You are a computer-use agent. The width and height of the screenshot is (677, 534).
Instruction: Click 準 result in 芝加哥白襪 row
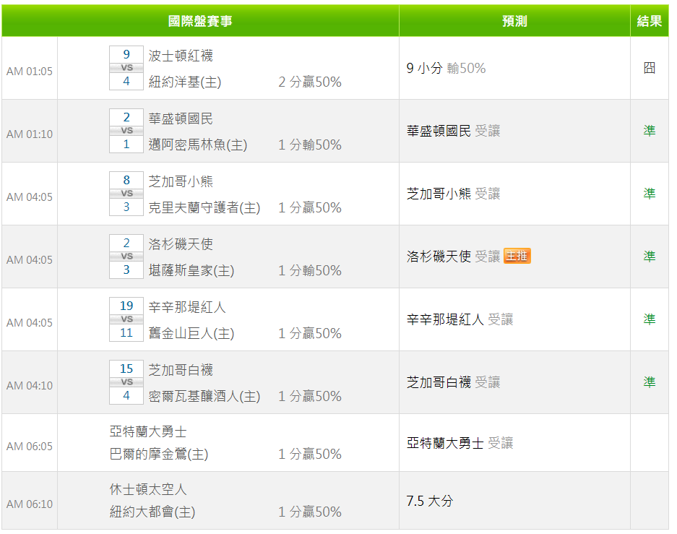pos(649,382)
